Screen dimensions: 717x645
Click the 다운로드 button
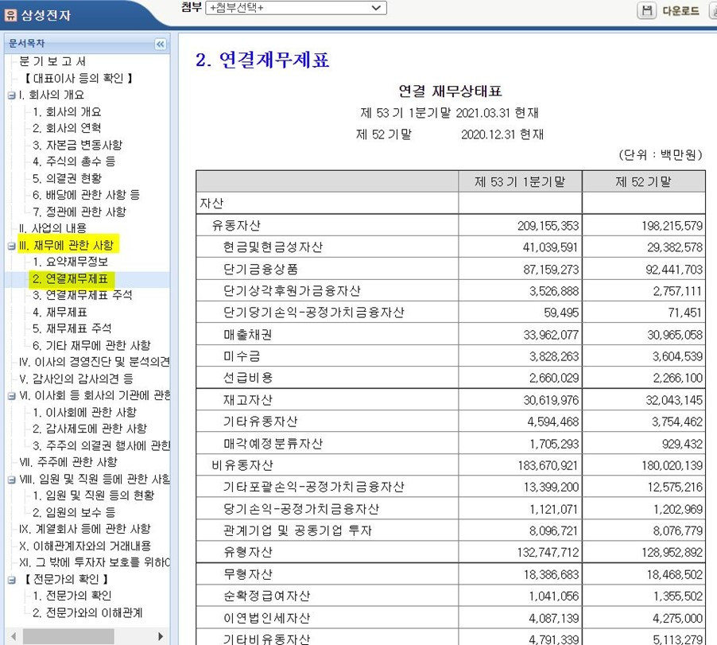tap(680, 11)
